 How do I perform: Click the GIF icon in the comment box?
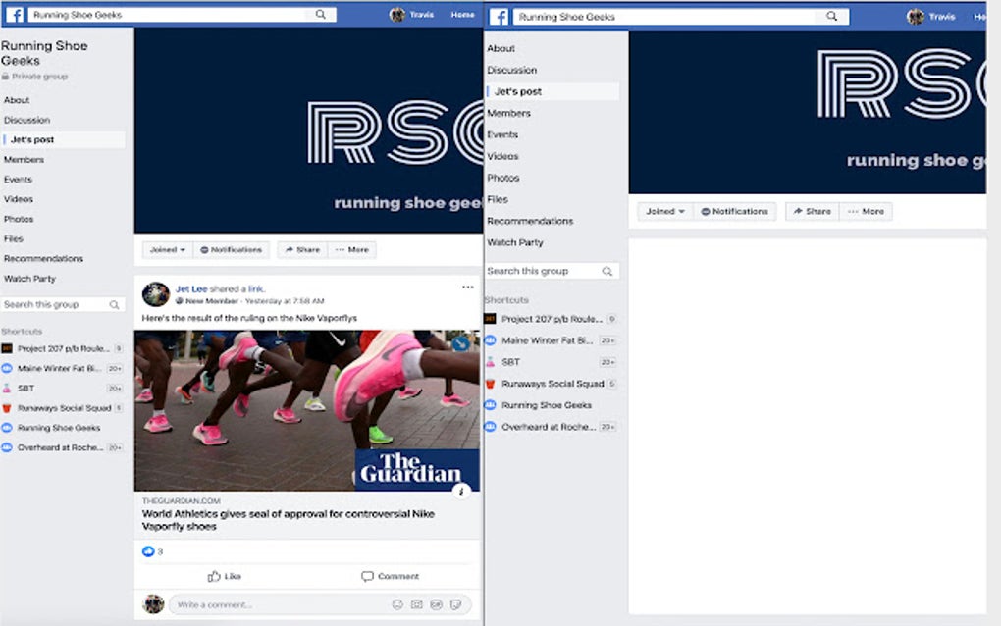[x=436, y=604]
